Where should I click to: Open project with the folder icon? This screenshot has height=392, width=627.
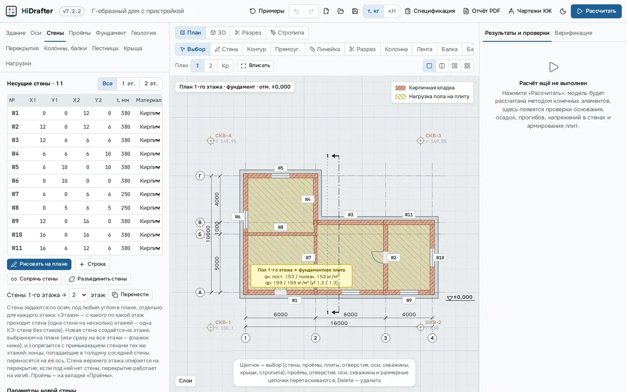[341, 11]
